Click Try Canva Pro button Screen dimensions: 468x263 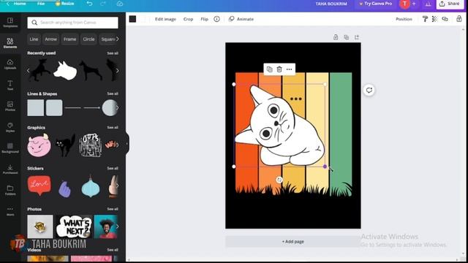[375, 4]
